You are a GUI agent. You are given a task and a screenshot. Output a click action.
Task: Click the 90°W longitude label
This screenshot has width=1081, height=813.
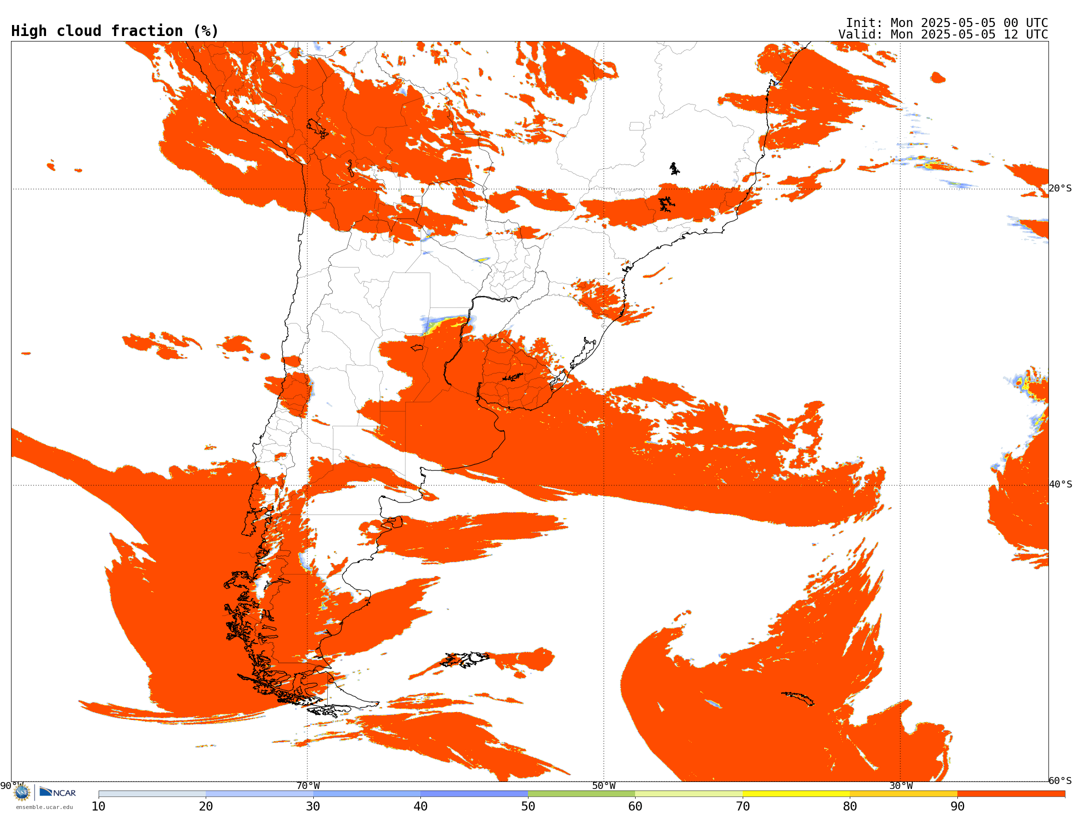tap(12, 786)
